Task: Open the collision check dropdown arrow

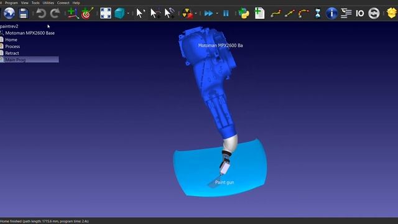Action: tap(196, 13)
